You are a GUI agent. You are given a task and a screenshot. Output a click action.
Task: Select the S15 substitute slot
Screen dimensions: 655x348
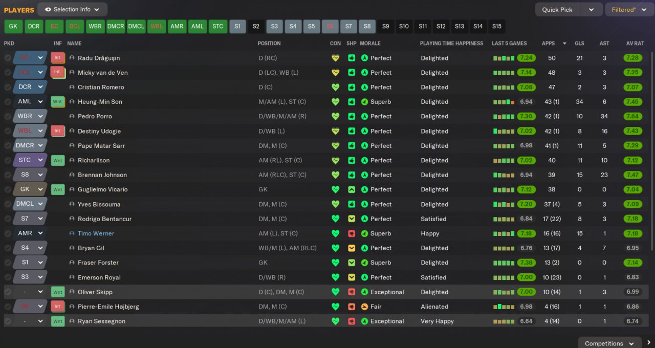pos(497,27)
